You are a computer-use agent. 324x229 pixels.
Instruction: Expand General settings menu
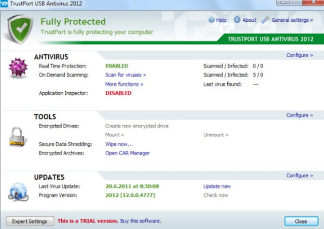click(292, 20)
